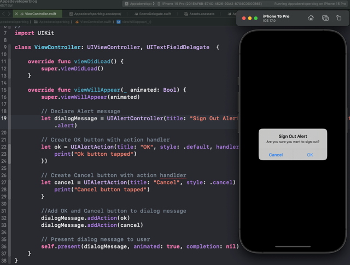Choose iPhone 15 Pro run destination
Viewport: 350px width, 265px height.
(210, 4)
